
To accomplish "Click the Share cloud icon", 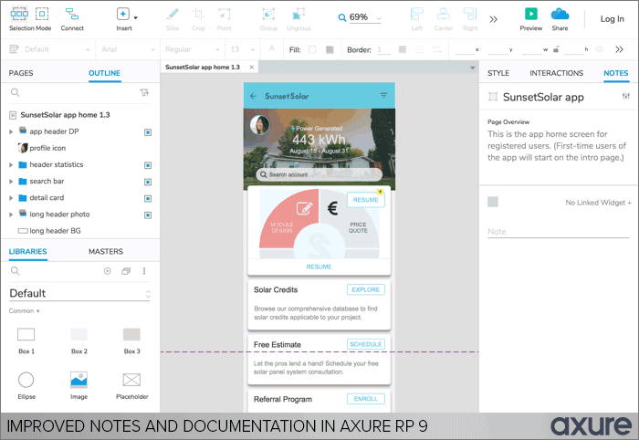I will coord(560,15).
